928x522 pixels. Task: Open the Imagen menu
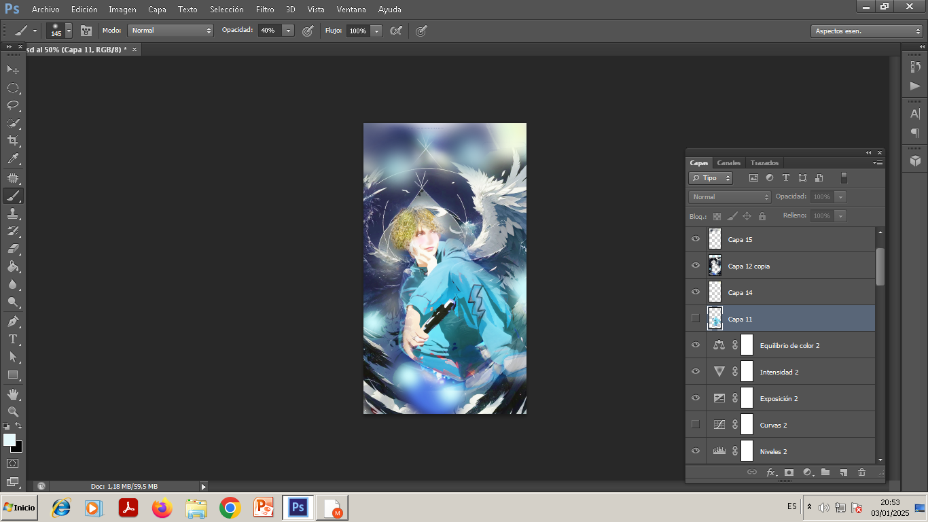[122, 10]
